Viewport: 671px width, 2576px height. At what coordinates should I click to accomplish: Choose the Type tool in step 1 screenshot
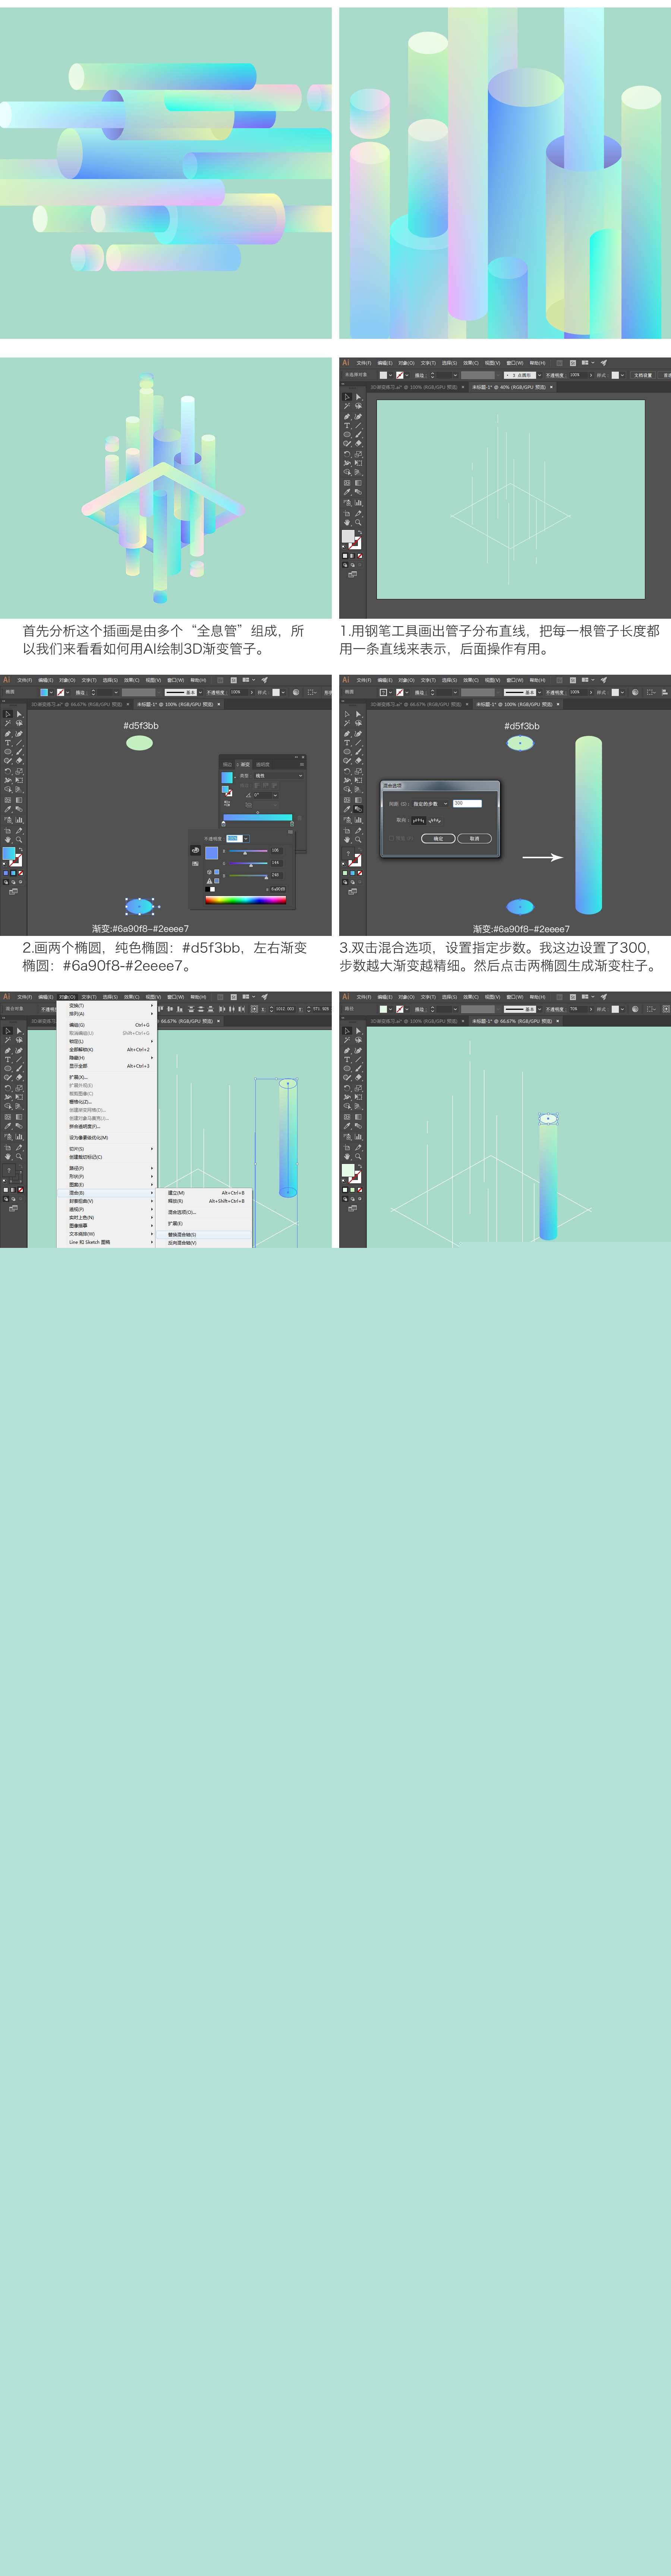tap(347, 426)
